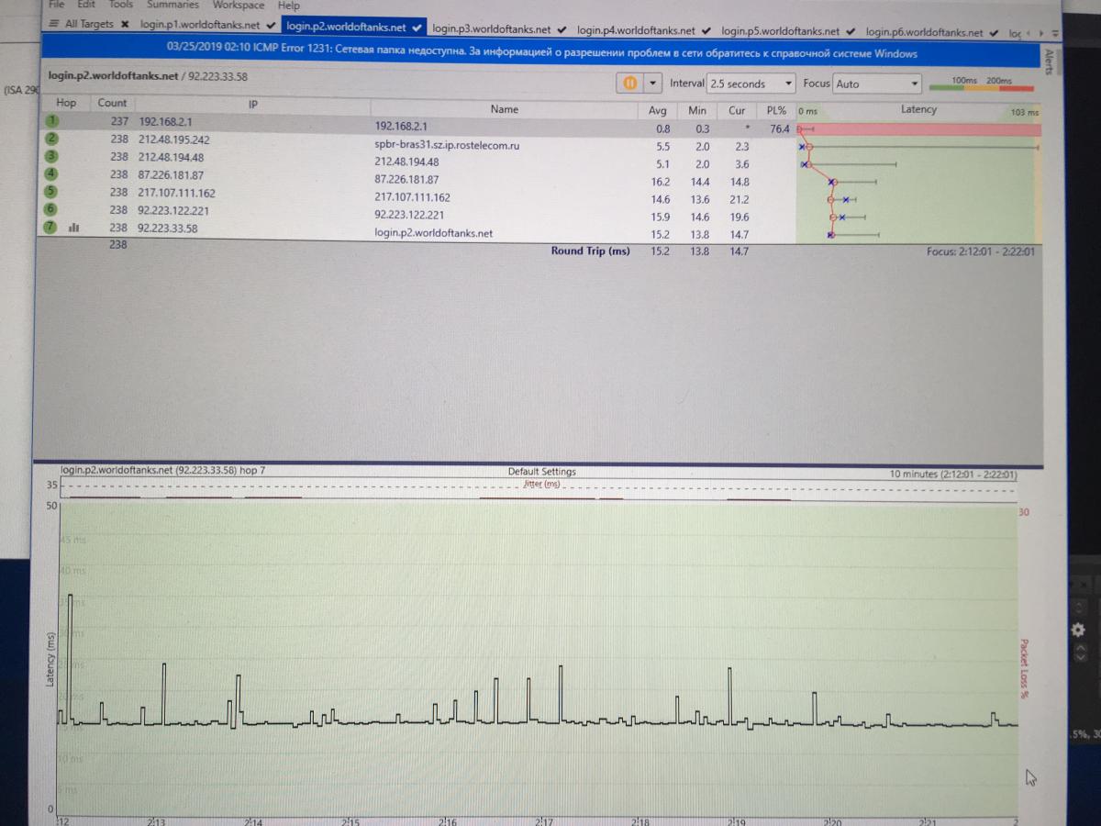Pause tracing with the orange pause button

pos(630,83)
